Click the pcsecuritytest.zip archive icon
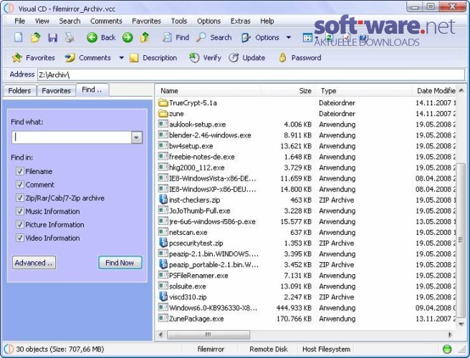 (x=163, y=243)
